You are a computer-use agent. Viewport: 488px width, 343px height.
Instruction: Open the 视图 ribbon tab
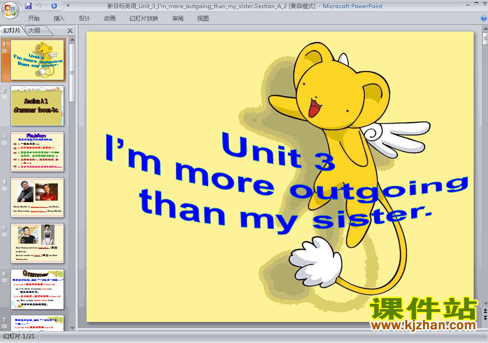point(203,19)
